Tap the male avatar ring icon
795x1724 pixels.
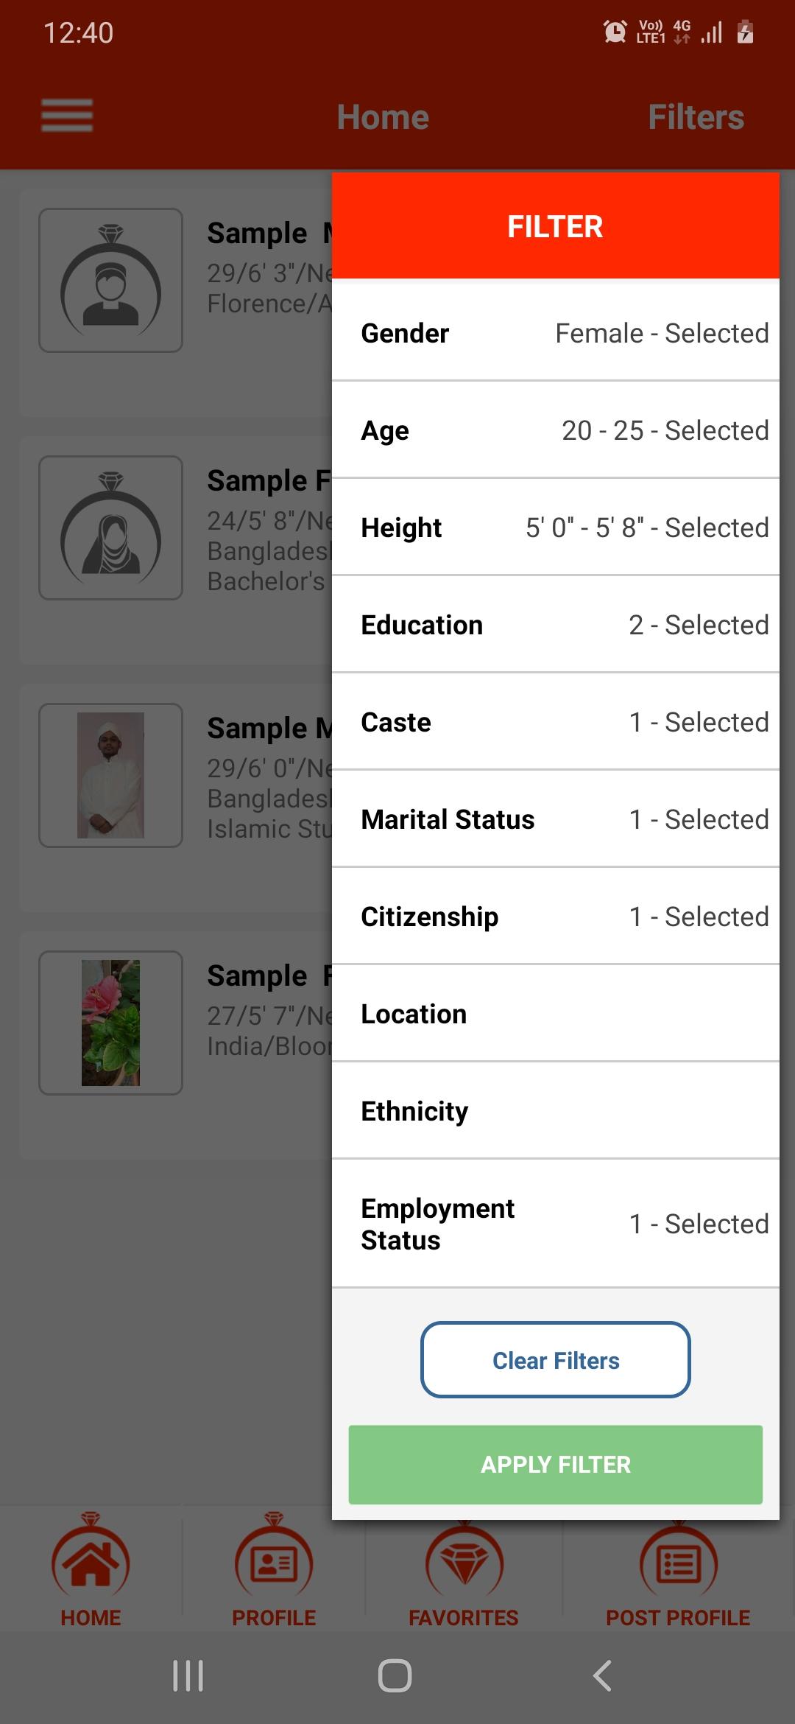[x=110, y=280]
